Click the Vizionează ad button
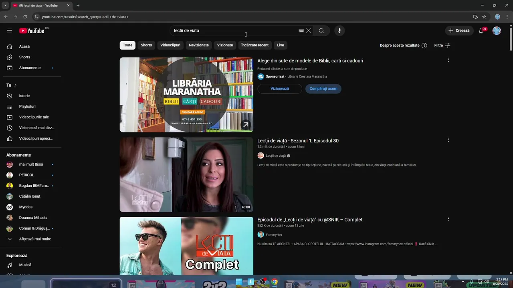 [280, 88]
